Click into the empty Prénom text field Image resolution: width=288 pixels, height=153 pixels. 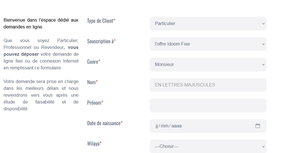[x=208, y=106]
